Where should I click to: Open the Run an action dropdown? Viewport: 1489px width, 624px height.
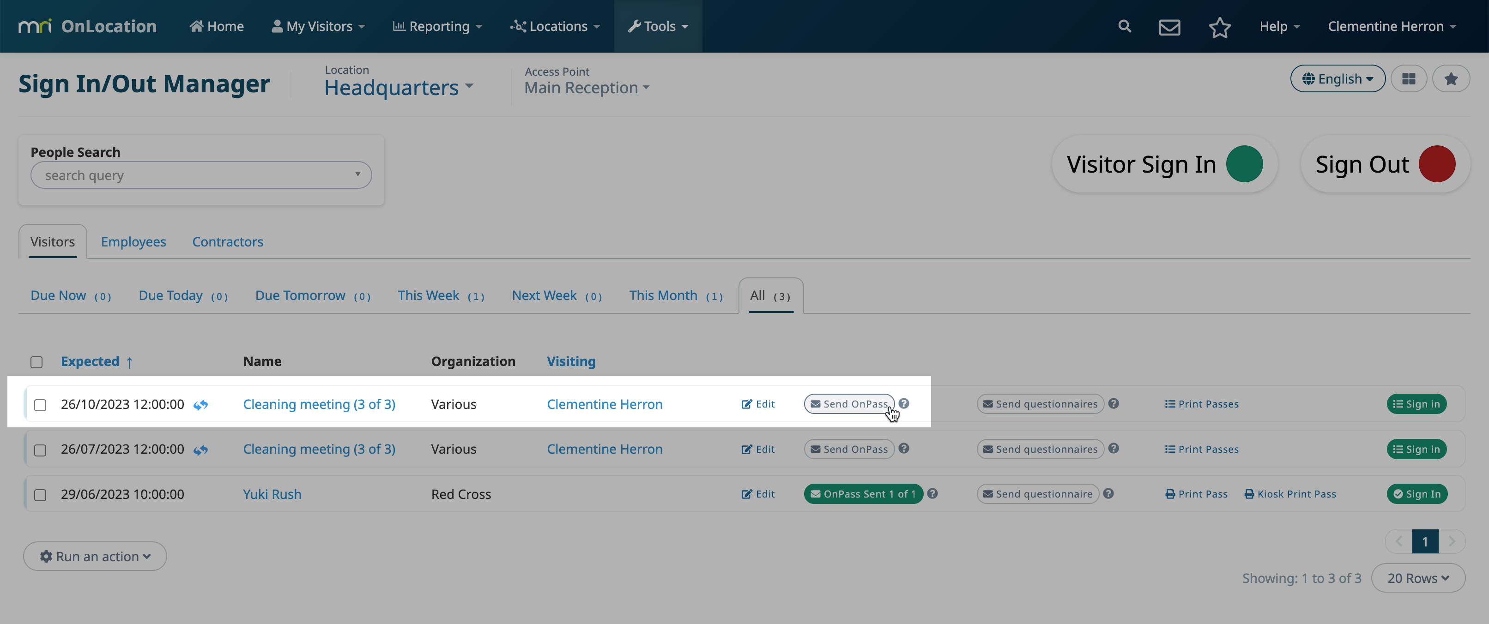tap(96, 556)
